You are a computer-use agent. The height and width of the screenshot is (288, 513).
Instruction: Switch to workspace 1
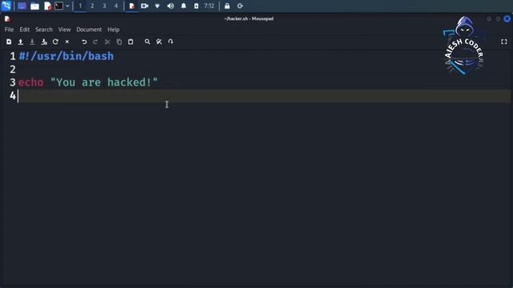tap(80, 6)
